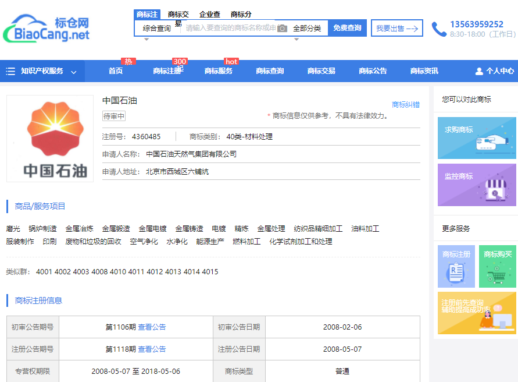Click the goods item 锅炉制造

[x=42, y=229]
